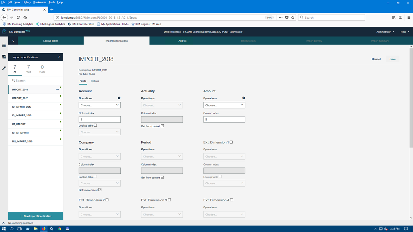This screenshot has width=413, height=232.
Task: Click the browser reload button
Action: 18,17
